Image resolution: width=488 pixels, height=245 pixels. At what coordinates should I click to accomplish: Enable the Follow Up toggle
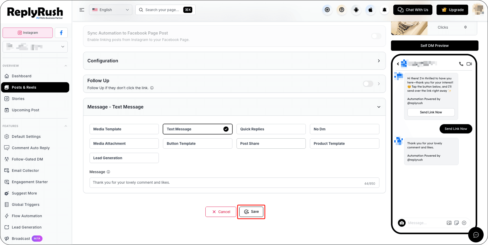(x=368, y=84)
